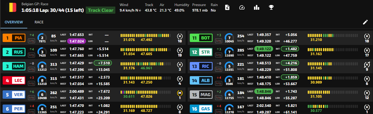Viewport: 373px width, 114px height.
Task: Click LEC's position change down 3 indicator
Action: 31,77
